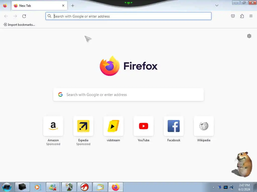Open the mail envelope taskbar icon

click(x=100, y=187)
